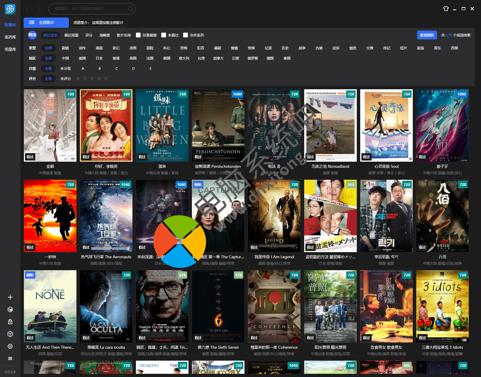Select 未分级 in the 分级 row
The height and width of the screenshot is (377, 481).
tap(66, 68)
